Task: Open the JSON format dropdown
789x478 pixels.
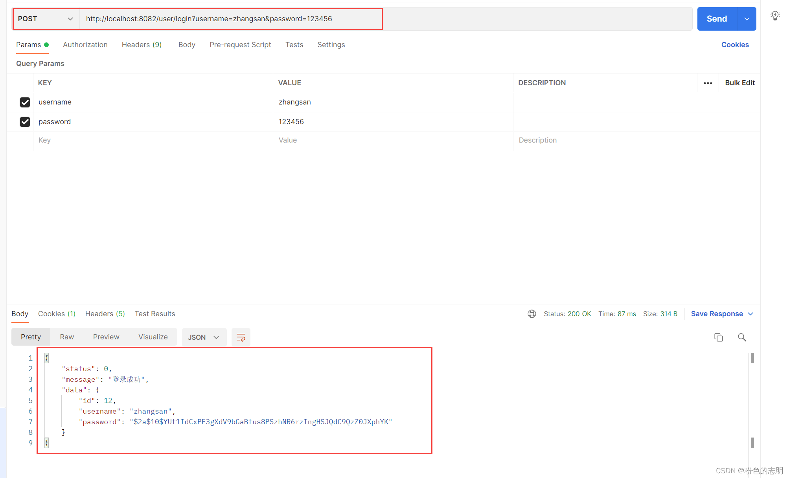Action: tap(204, 337)
